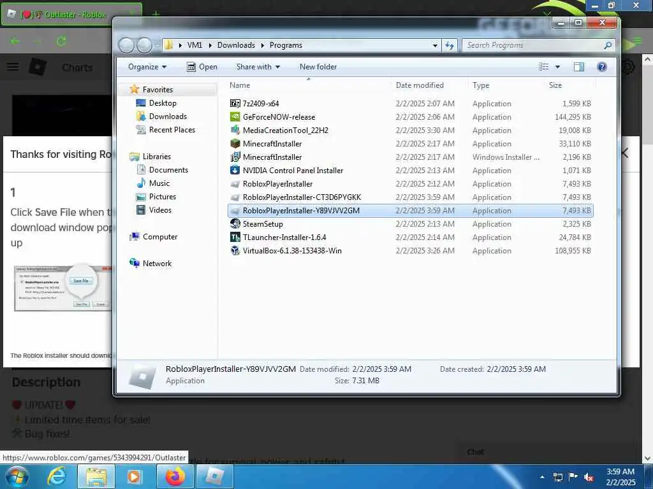Select the RobloxPlayerInstaller-Y89VJVV2GM row
This screenshot has width=653, height=489.
[x=410, y=210]
